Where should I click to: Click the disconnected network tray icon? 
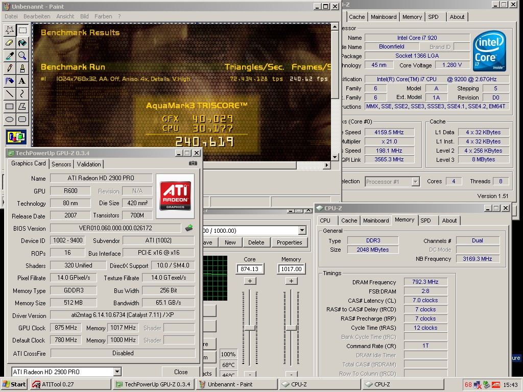pos(478,385)
